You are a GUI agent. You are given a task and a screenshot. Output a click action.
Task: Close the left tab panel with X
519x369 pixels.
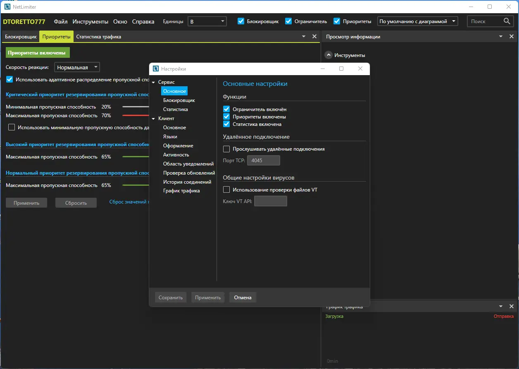tap(314, 37)
